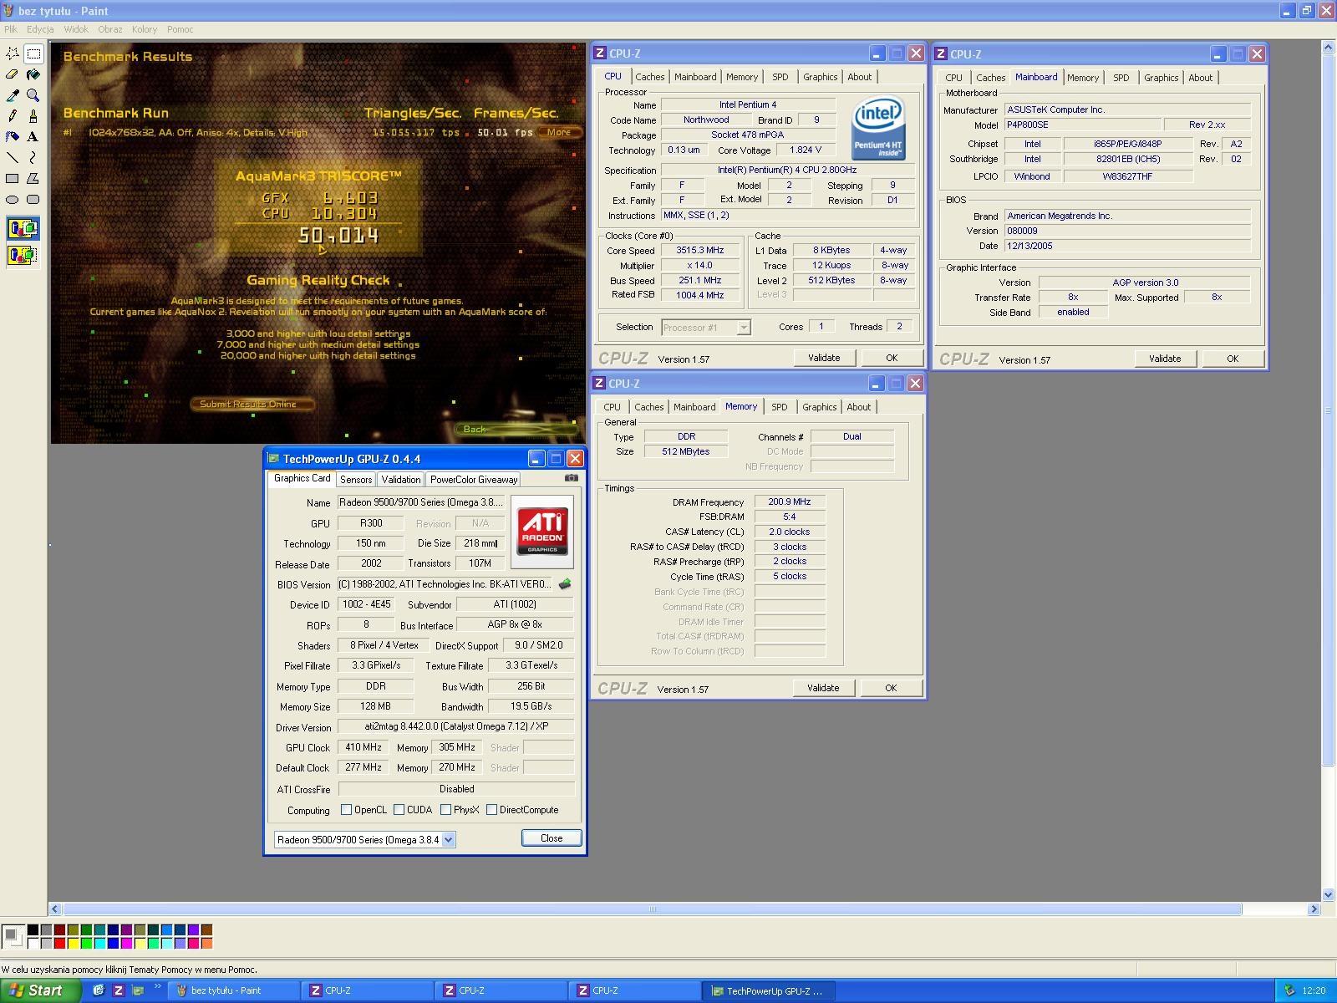This screenshot has width=1337, height=1003.
Task: Pick the Eraser tool in Paint
Action: pyautogui.click(x=13, y=74)
